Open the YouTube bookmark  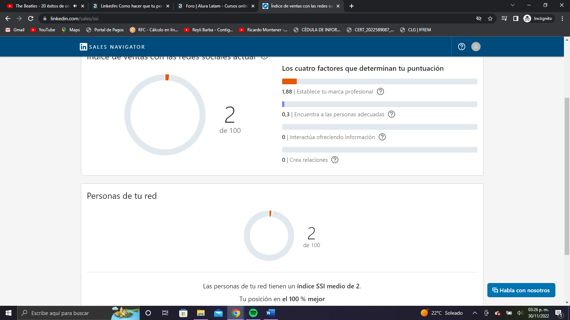(43, 30)
